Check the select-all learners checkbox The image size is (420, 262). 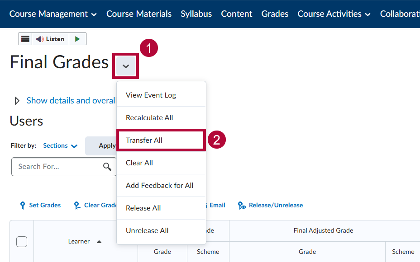click(x=21, y=242)
